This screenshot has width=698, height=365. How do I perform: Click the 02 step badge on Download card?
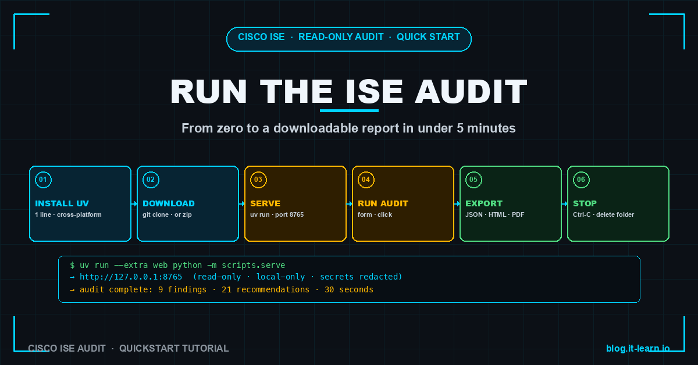[151, 180]
